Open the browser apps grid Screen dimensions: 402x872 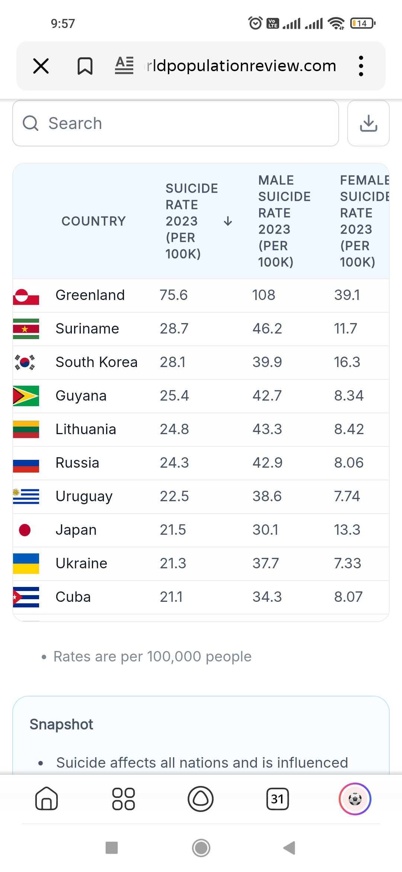coord(124,799)
